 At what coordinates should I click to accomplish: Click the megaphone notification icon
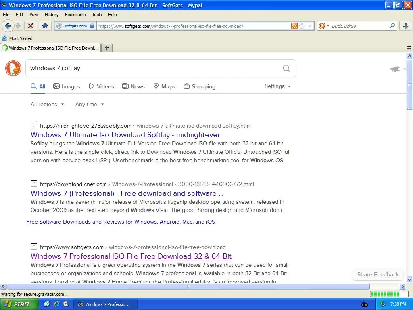click(395, 69)
